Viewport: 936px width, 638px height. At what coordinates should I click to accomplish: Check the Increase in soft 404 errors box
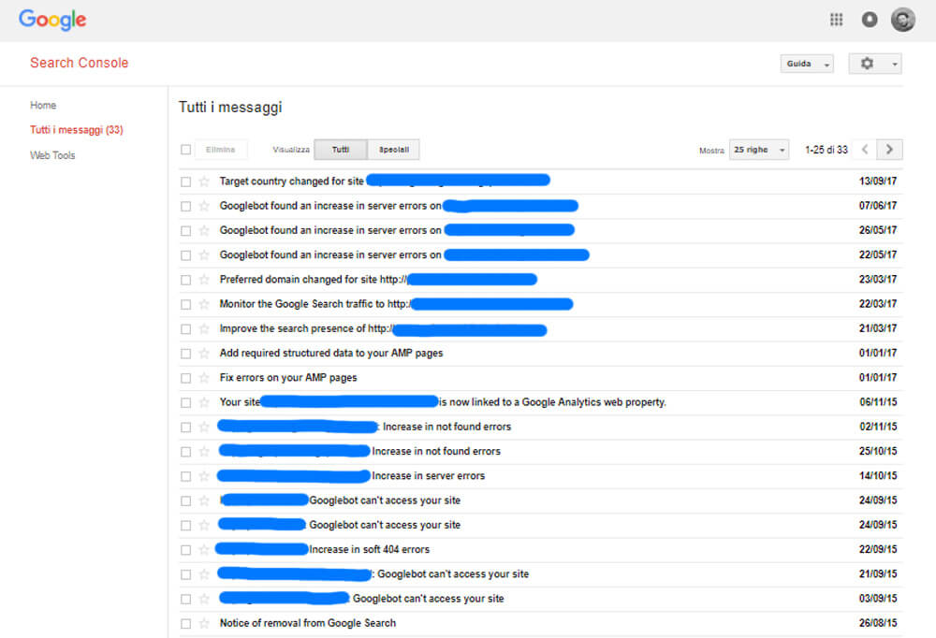(185, 550)
